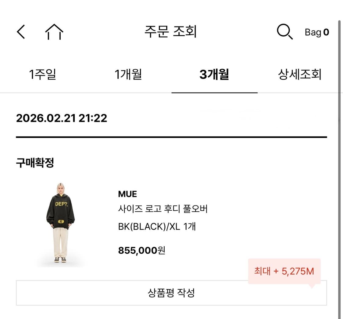
Task: Open the shopping bag showing 0 items
Action: [316, 32]
